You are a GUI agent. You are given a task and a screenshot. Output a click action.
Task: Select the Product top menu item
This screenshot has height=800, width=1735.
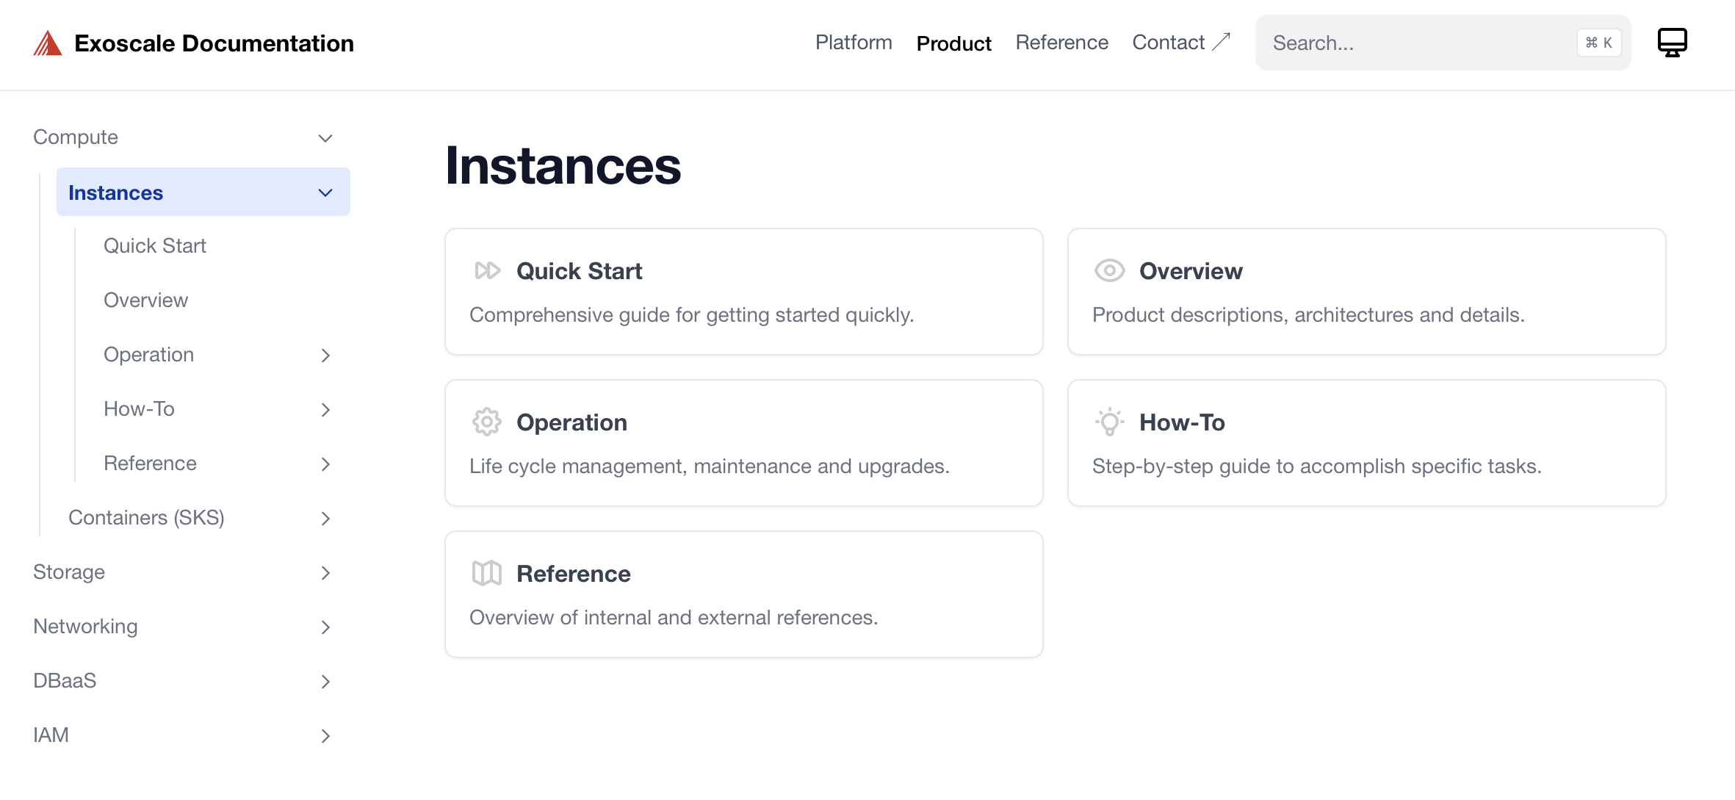[x=953, y=43]
